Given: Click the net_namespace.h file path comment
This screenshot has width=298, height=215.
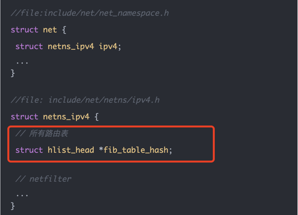Looking at the screenshot, I should 90,13.
